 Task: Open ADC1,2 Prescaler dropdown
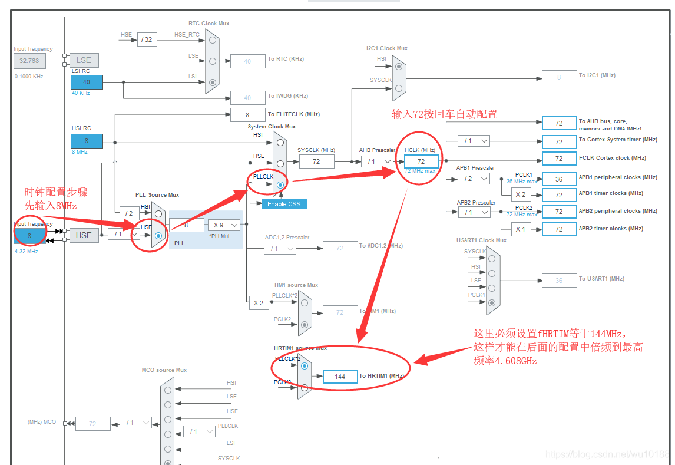(280, 249)
